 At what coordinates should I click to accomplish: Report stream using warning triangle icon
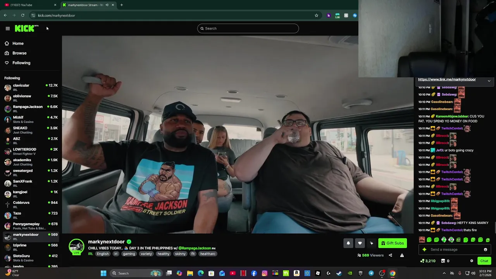pyautogui.click(x=402, y=255)
